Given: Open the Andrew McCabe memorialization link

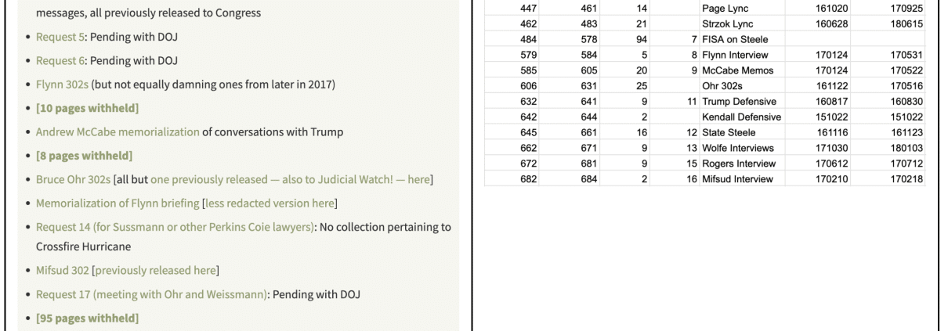Looking at the screenshot, I should [x=118, y=131].
